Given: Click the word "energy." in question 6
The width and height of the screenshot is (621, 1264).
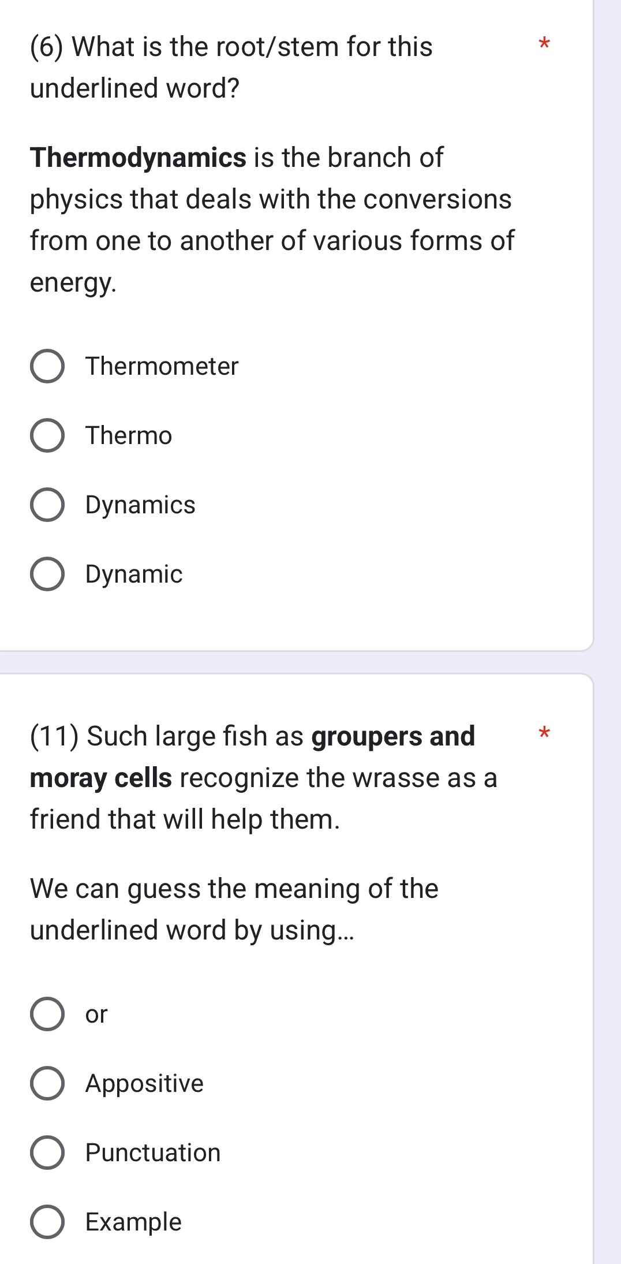Looking at the screenshot, I should (73, 282).
